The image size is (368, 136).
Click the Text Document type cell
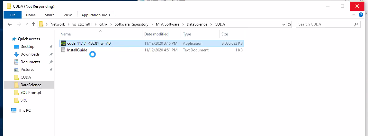click(195, 50)
